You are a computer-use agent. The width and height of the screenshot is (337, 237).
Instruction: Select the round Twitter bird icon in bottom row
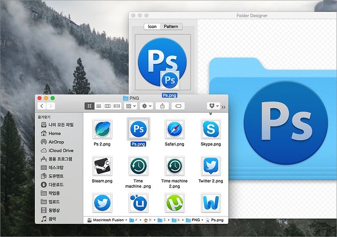click(103, 203)
